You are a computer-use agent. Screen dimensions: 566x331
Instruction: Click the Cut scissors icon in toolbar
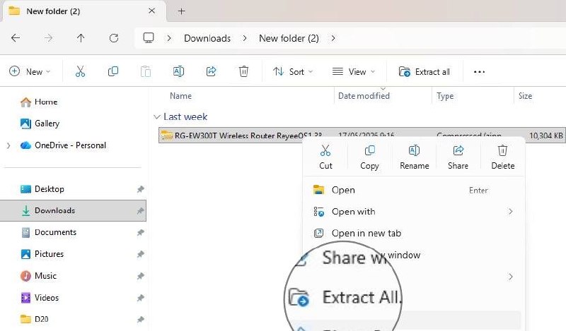coord(80,71)
